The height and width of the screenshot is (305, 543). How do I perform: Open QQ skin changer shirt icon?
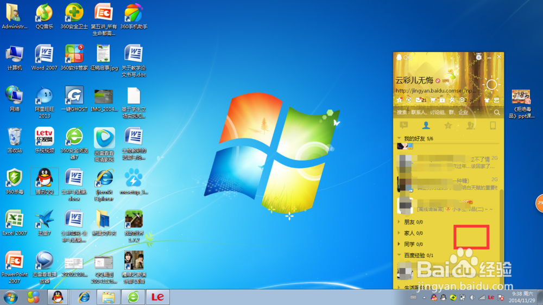tap(487, 100)
